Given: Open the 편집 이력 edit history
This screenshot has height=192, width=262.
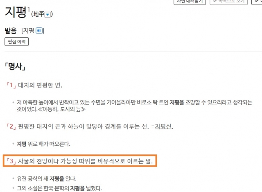Looking at the screenshot, I should tap(16, 42).
